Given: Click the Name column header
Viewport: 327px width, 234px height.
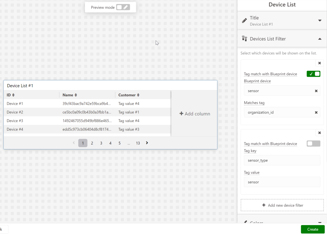Looking at the screenshot, I should coord(68,95).
